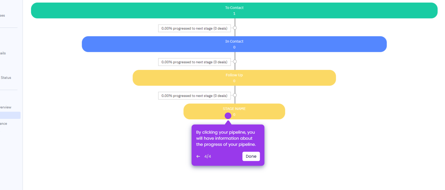Click the connector circle below In Contact stage
Image resolution: width=445 pixels, height=190 pixels.
tap(235, 62)
